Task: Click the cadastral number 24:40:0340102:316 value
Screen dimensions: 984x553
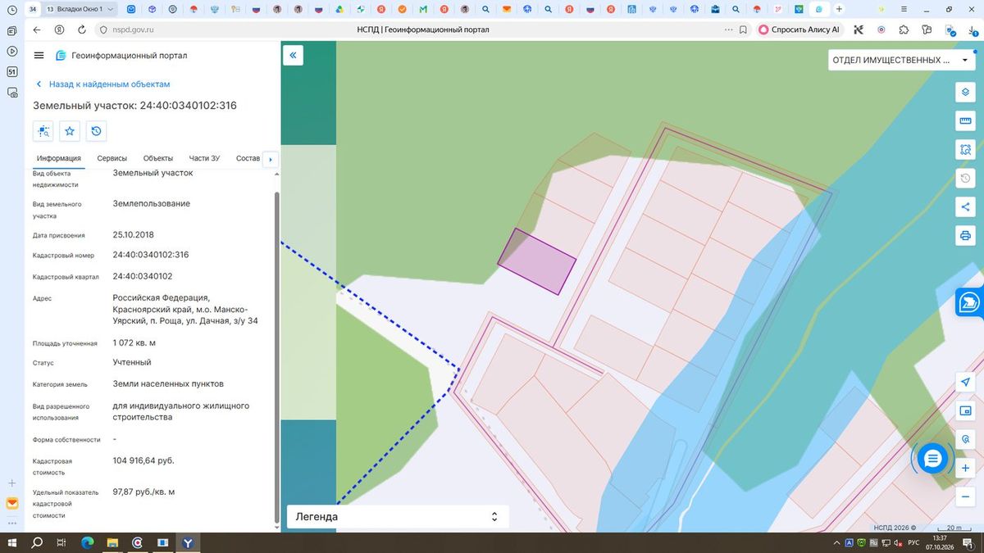Action: [x=151, y=255]
